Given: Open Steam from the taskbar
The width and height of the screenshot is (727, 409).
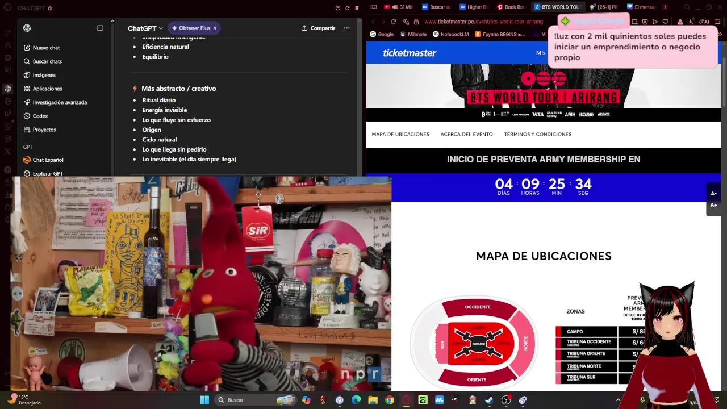Looking at the screenshot, I should point(489,400).
